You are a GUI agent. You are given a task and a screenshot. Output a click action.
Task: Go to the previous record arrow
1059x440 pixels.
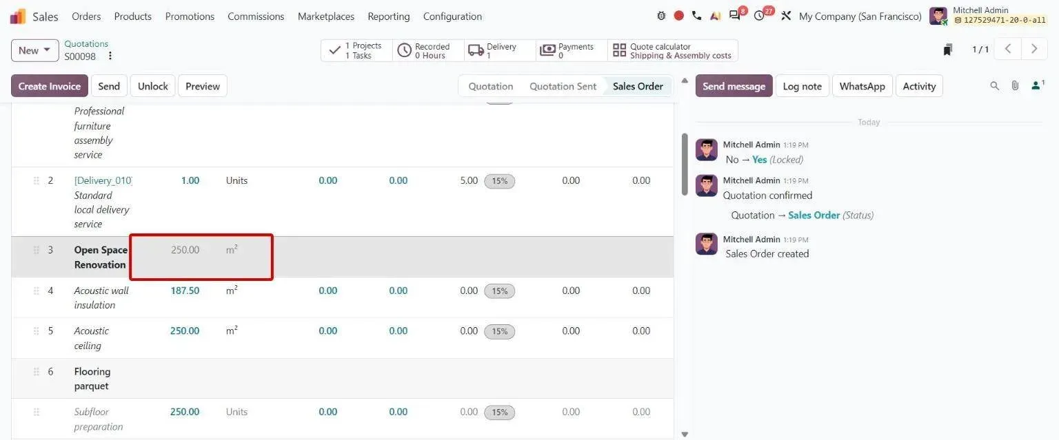[1008, 49]
